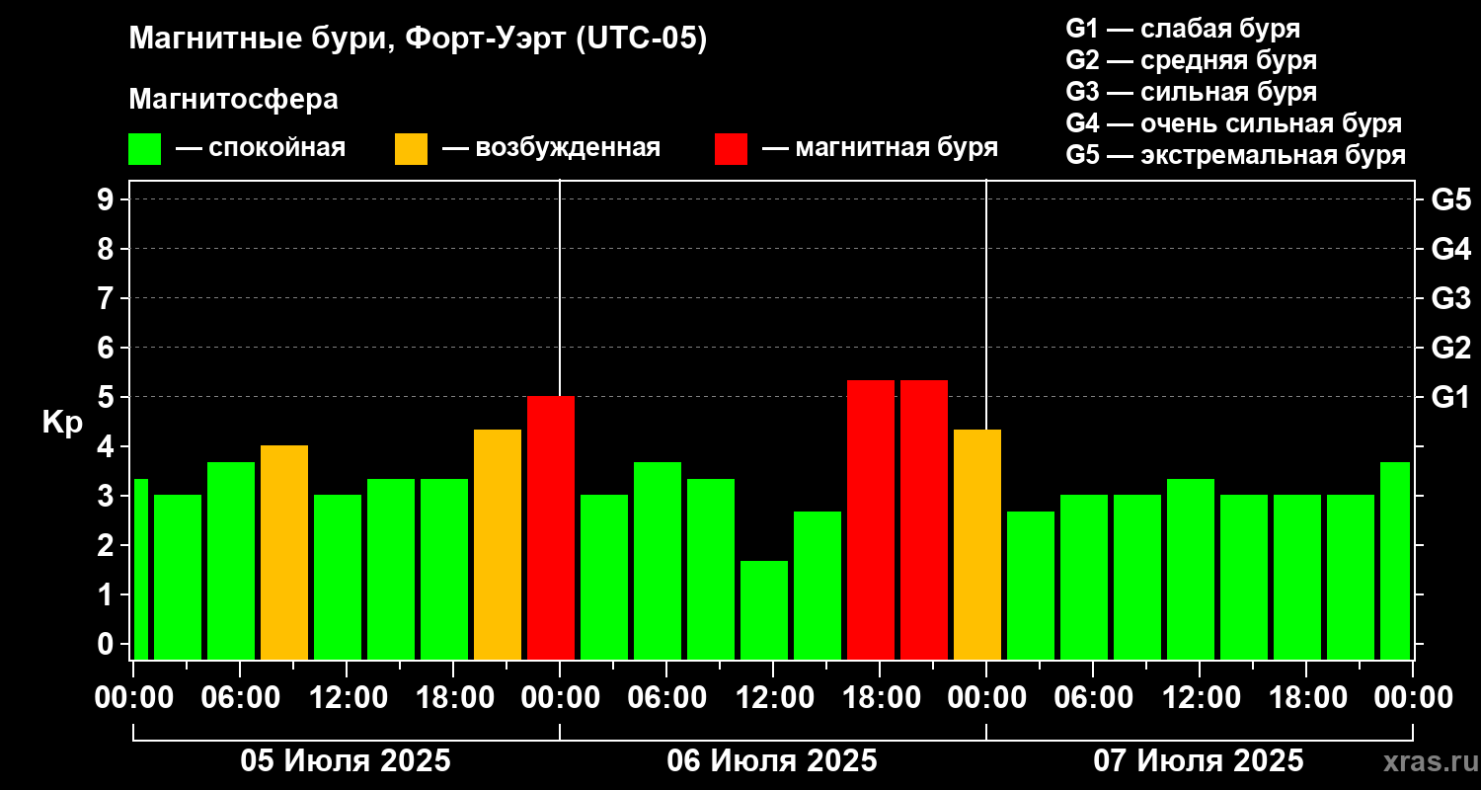Click the 'G1 — слабая буря' legend line
Screen dimensions: 1481x790
pyautogui.click(x=1183, y=29)
